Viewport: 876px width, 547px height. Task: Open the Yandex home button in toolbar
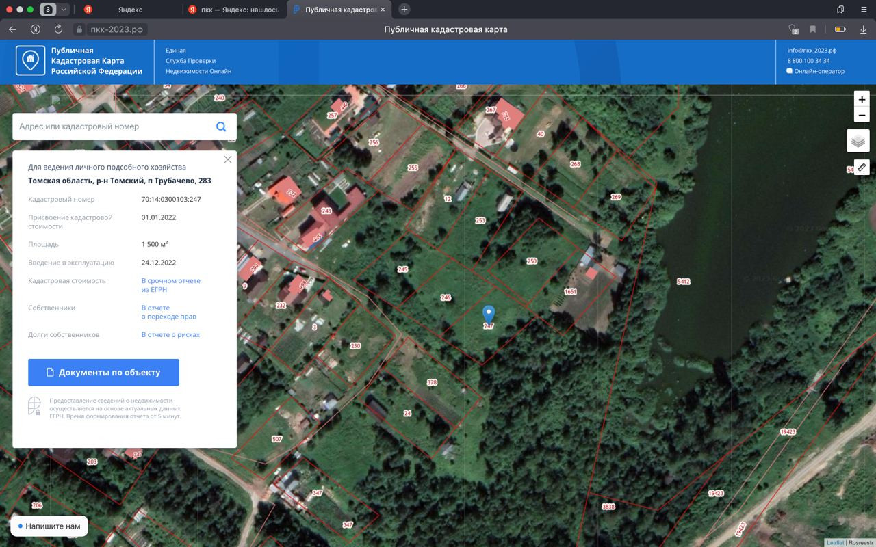36,29
